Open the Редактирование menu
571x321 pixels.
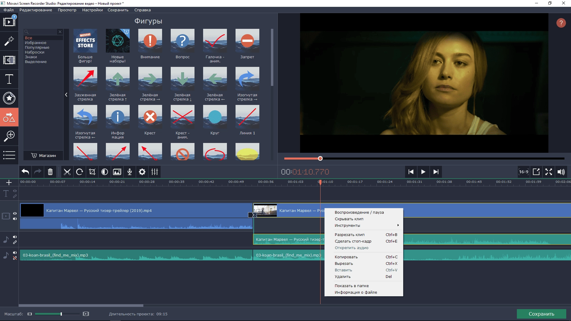pos(36,10)
